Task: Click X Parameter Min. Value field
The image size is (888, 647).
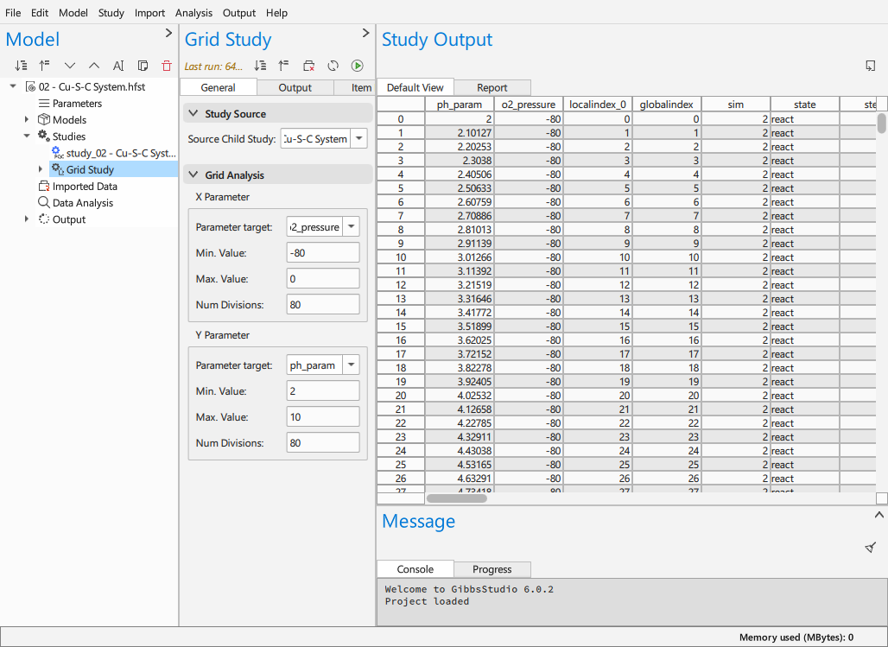Action: click(323, 253)
